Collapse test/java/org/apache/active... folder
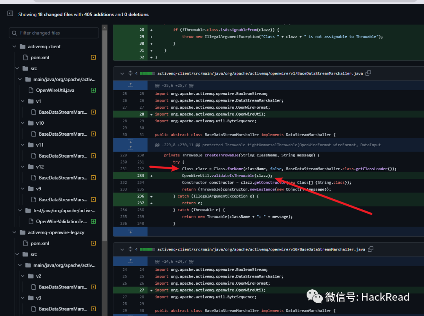This screenshot has height=316, width=424. coord(20,211)
